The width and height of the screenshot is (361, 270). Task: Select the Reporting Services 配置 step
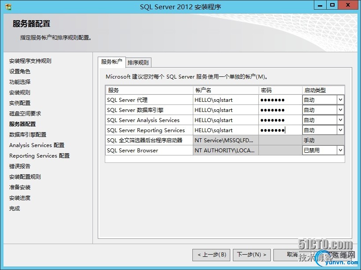coord(39,156)
